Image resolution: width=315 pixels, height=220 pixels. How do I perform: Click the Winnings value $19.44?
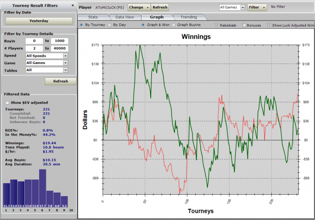point(49,143)
